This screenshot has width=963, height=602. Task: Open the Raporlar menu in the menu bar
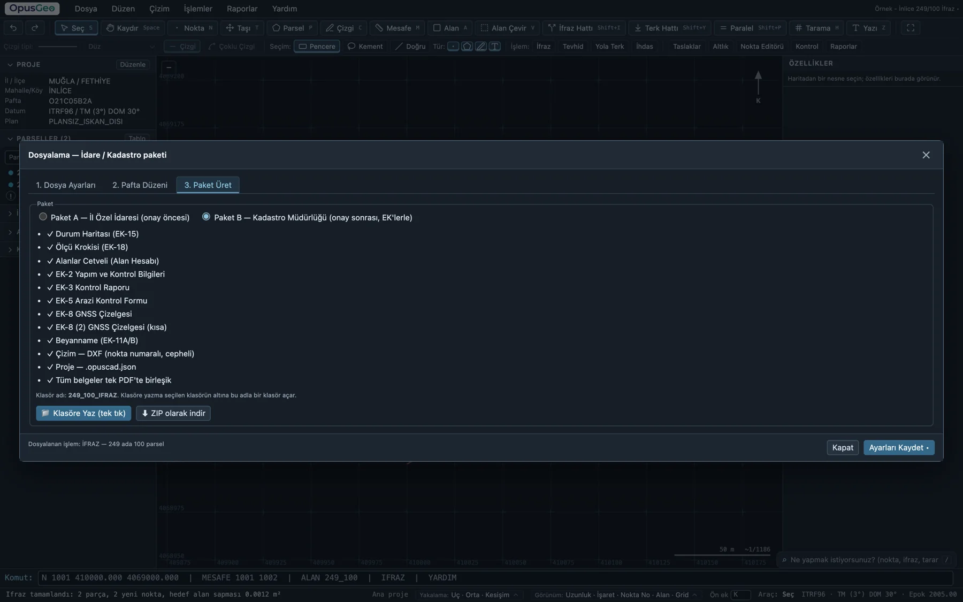(x=242, y=9)
